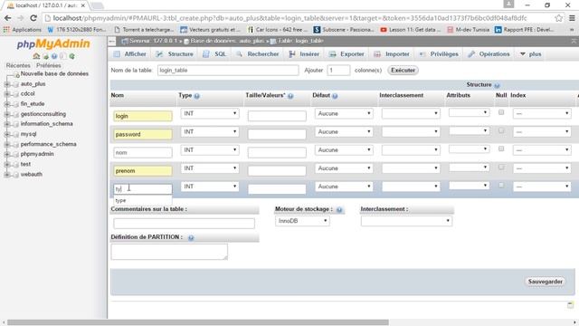Open InnoDB storage engine dropdown
579x326 pixels.
[x=302, y=221]
